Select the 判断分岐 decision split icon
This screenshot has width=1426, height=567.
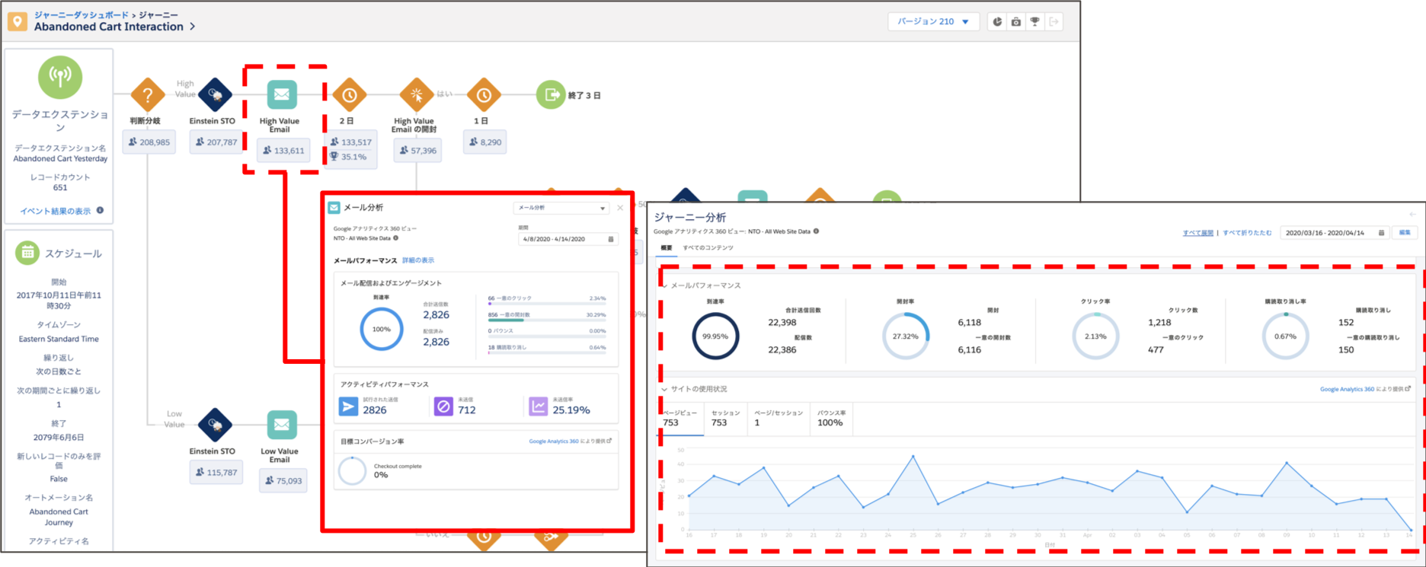pos(148,95)
